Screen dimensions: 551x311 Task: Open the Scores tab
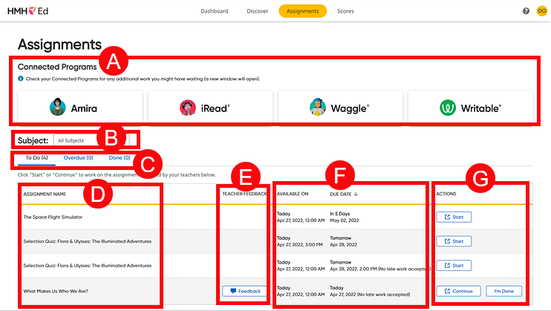[x=345, y=11]
